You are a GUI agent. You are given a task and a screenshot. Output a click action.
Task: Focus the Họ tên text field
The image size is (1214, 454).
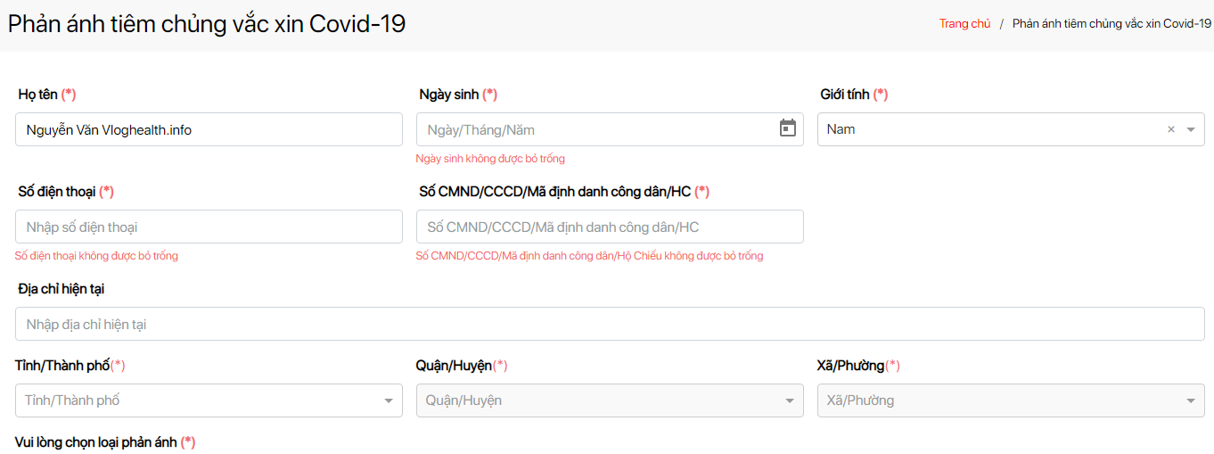(x=209, y=129)
